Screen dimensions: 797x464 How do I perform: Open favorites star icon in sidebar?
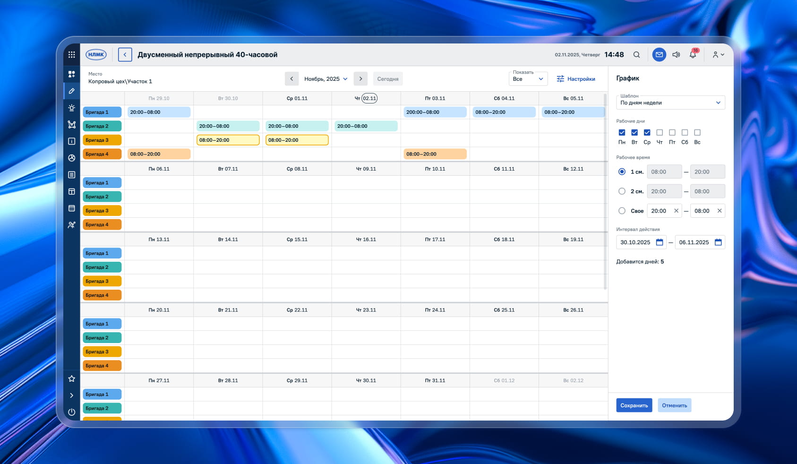pos(72,378)
